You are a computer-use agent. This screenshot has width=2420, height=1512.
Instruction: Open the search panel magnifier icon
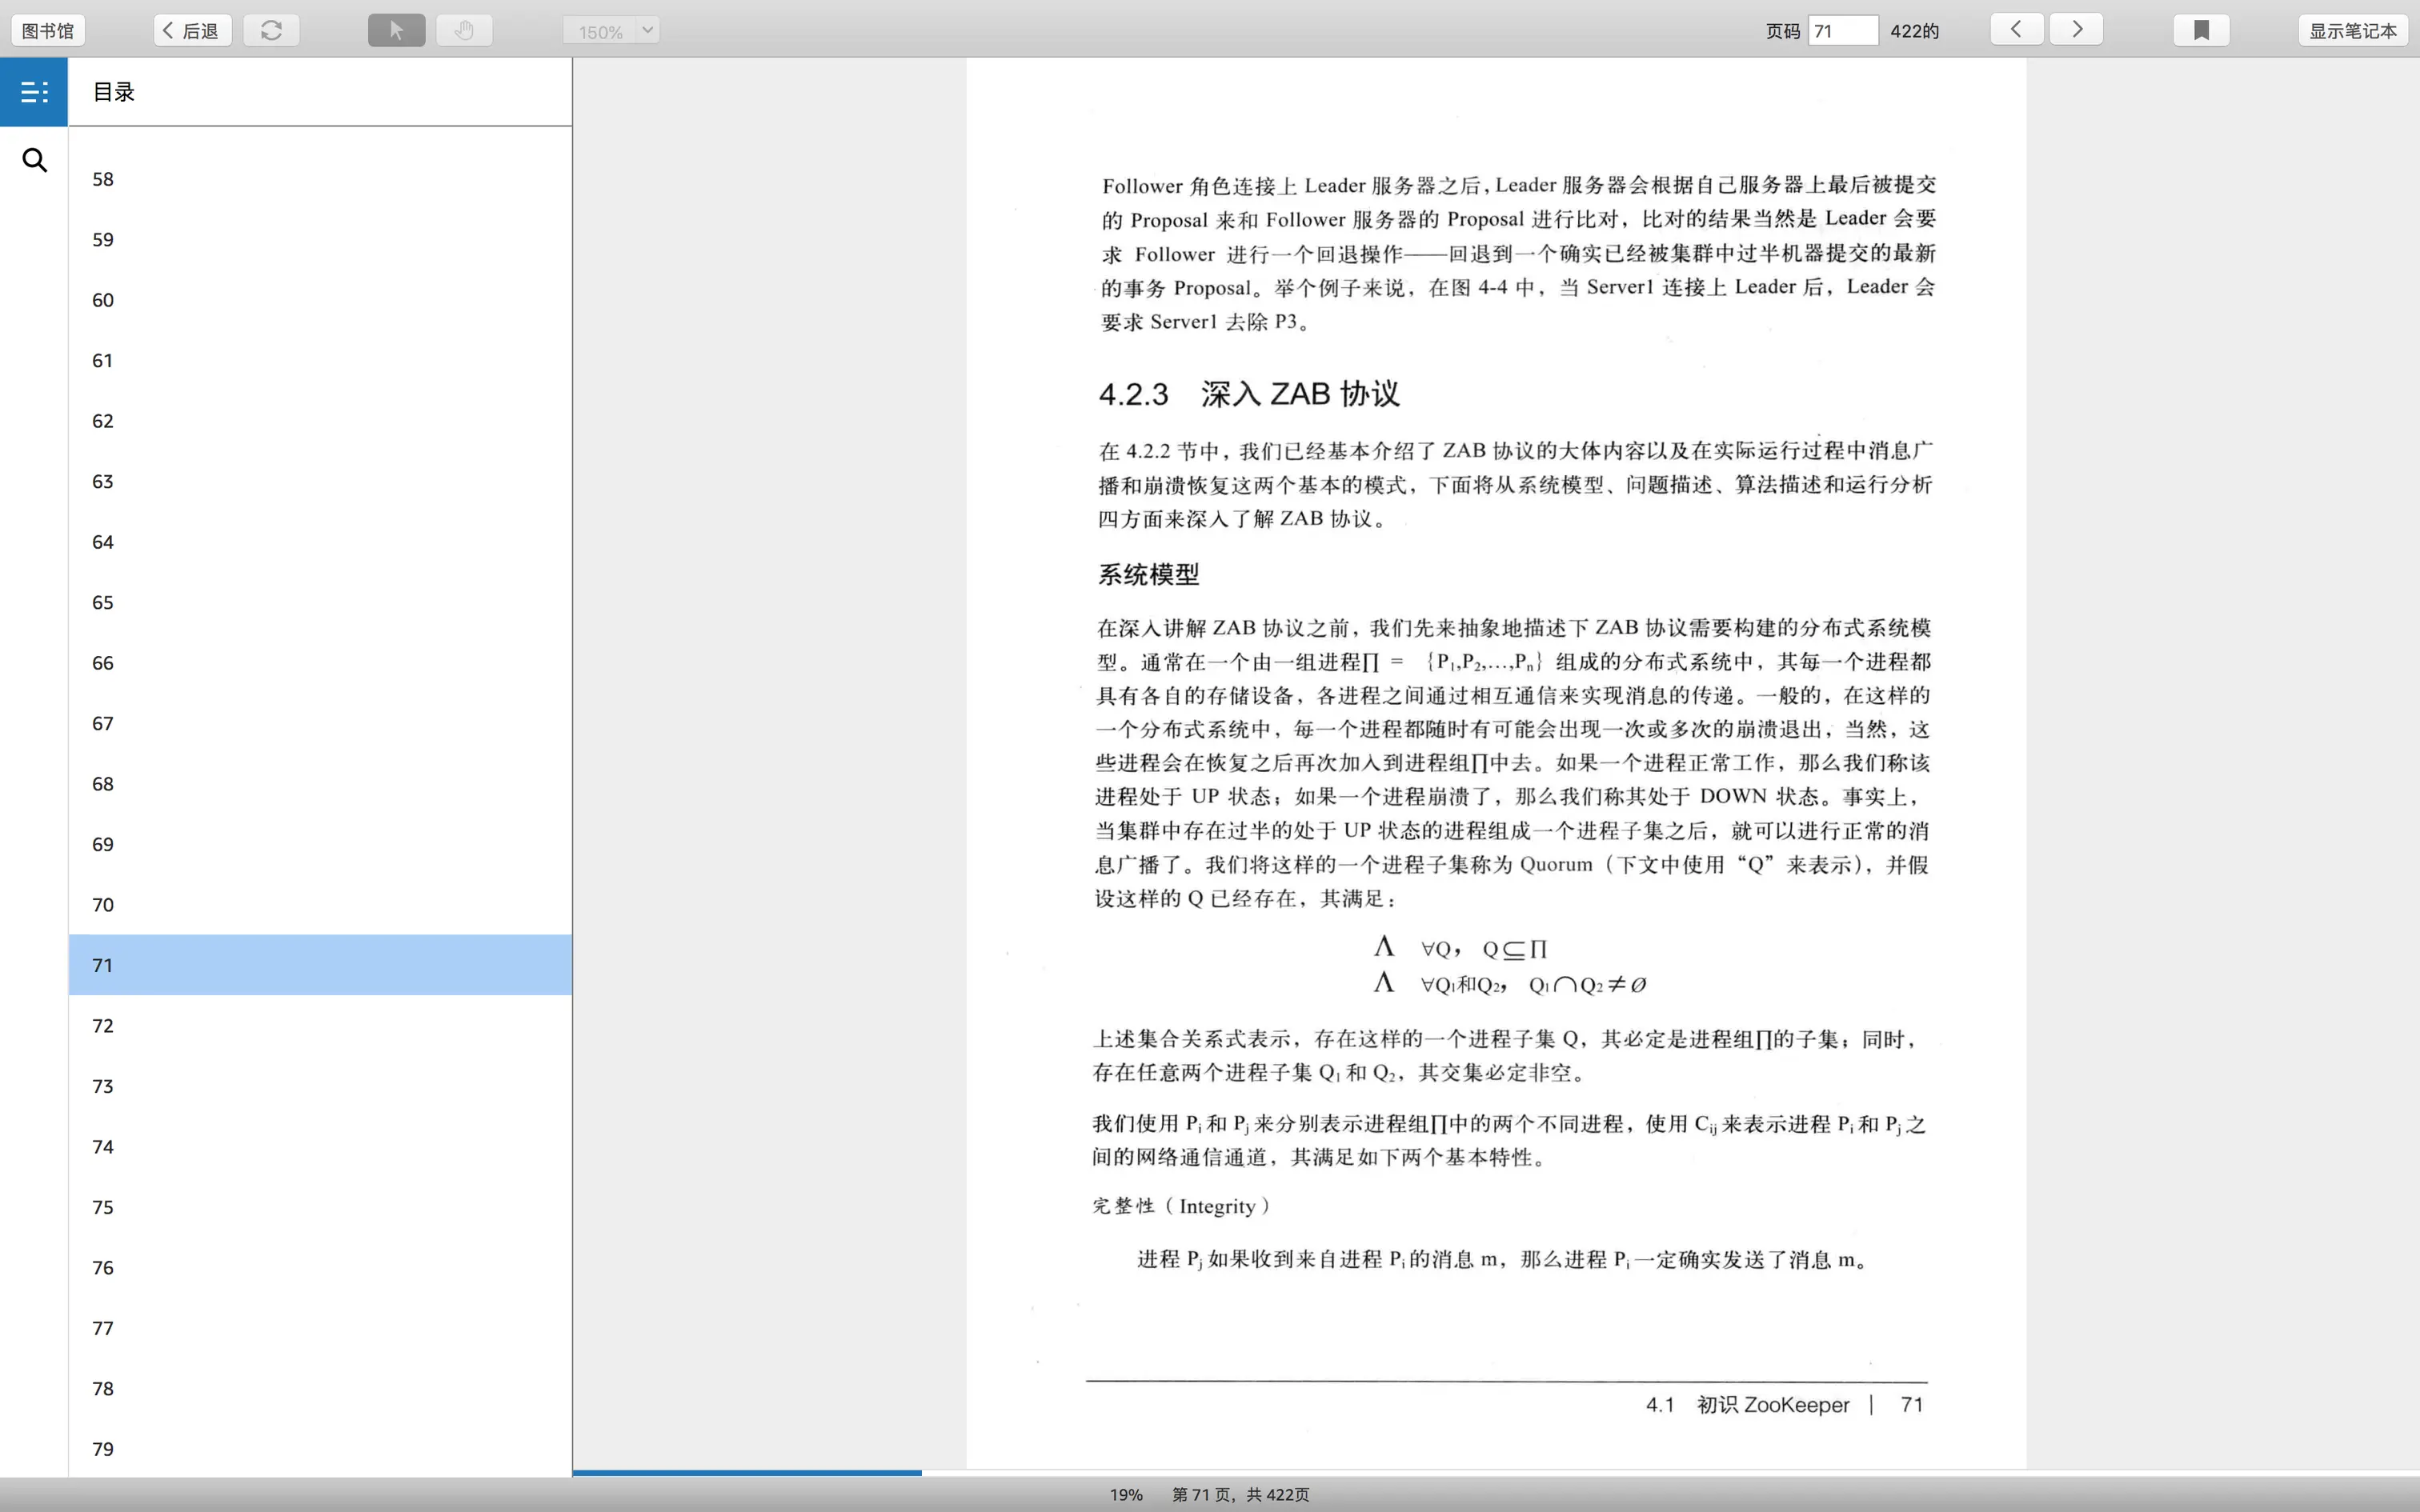pyautogui.click(x=34, y=160)
